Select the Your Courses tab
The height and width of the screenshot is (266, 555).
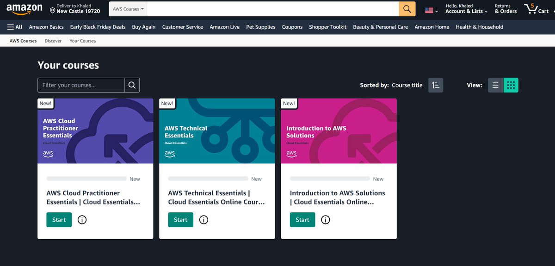coord(83,41)
